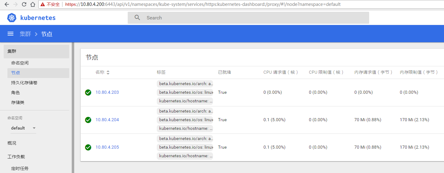This screenshot has width=444, height=173.
Task: Open 角色 from the sidebar
Action: click(x=15, y=93)
